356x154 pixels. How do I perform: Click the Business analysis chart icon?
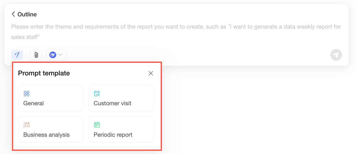(x=27, y=125)
